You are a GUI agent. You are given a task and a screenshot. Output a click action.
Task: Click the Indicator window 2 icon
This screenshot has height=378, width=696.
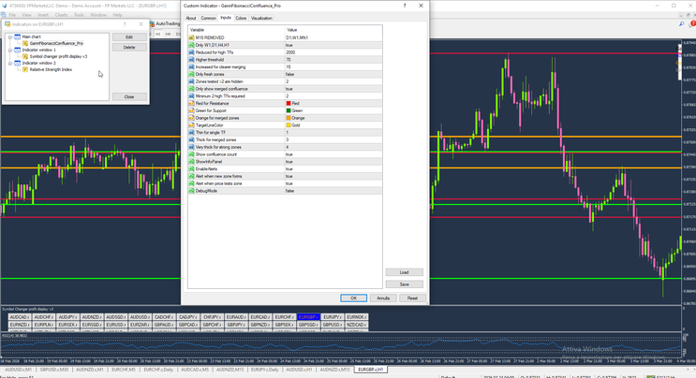[17, 63]
